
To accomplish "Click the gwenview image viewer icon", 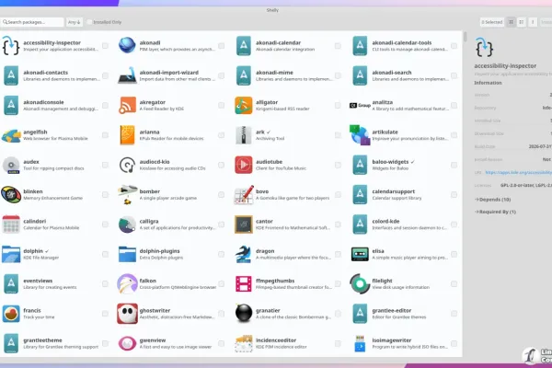I will pyautogui.click(x=127, y=343).
